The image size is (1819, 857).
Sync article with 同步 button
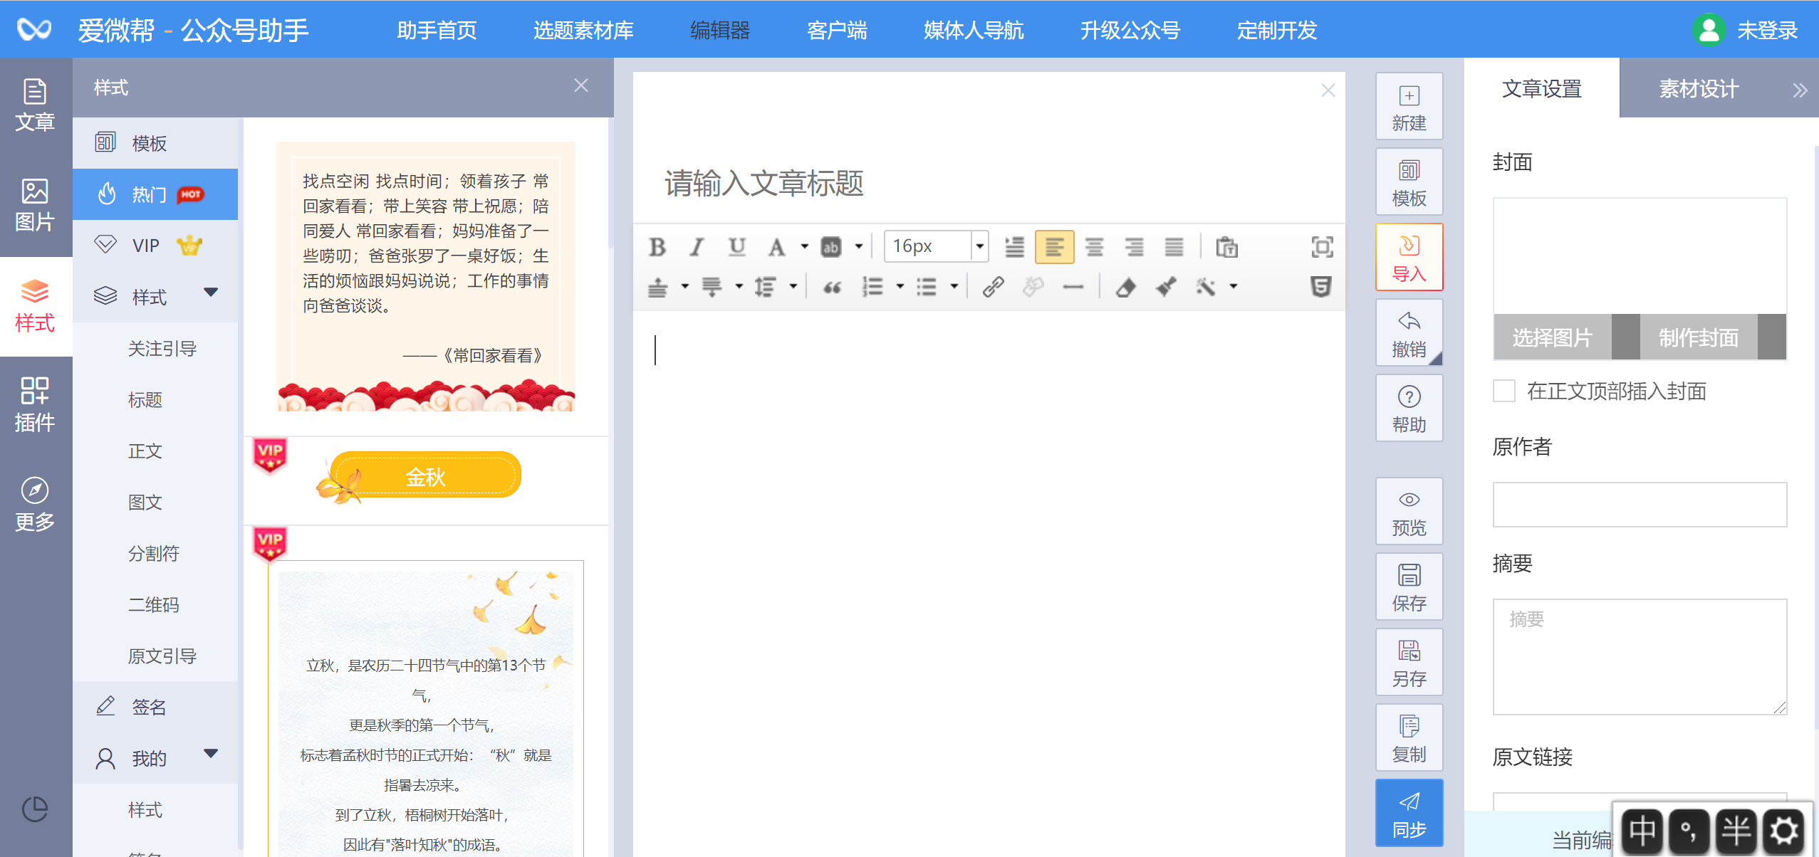coord(1409,813)
